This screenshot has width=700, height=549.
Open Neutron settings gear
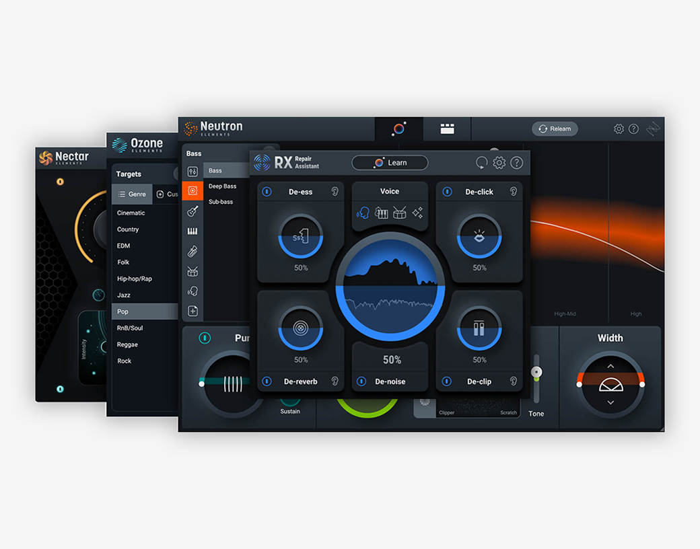click(619, 129)
